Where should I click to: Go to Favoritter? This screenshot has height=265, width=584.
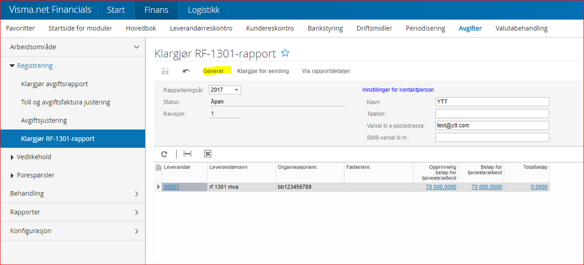(x=20, y=28)
